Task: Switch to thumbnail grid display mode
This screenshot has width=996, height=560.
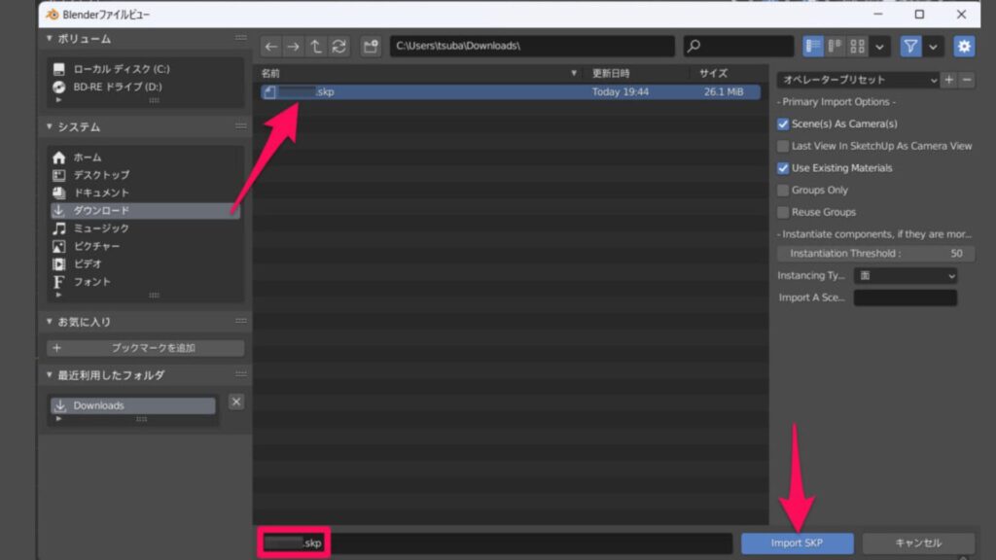Action: [857, 46]
